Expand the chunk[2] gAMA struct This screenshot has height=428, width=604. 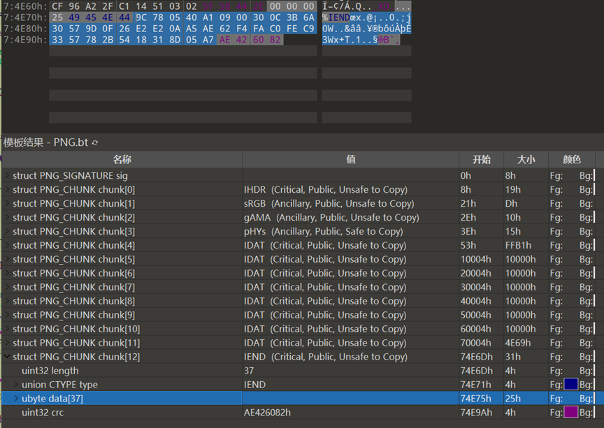pos(7,217)
